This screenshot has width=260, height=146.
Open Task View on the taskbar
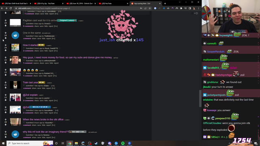pyautogui.click(x=63, y=143)
